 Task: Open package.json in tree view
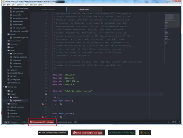click(15, 80)
